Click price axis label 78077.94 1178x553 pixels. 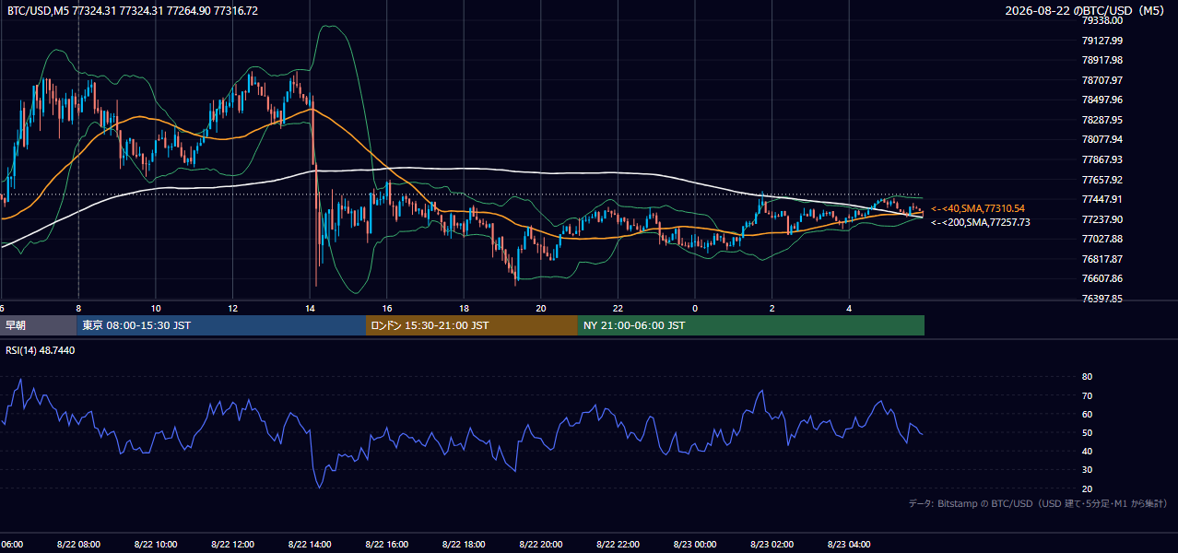(x=1101, y=140)
